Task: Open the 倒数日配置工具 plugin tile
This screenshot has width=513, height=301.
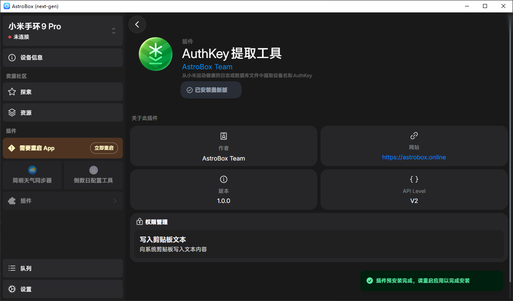Action: [x=94, y=175]
